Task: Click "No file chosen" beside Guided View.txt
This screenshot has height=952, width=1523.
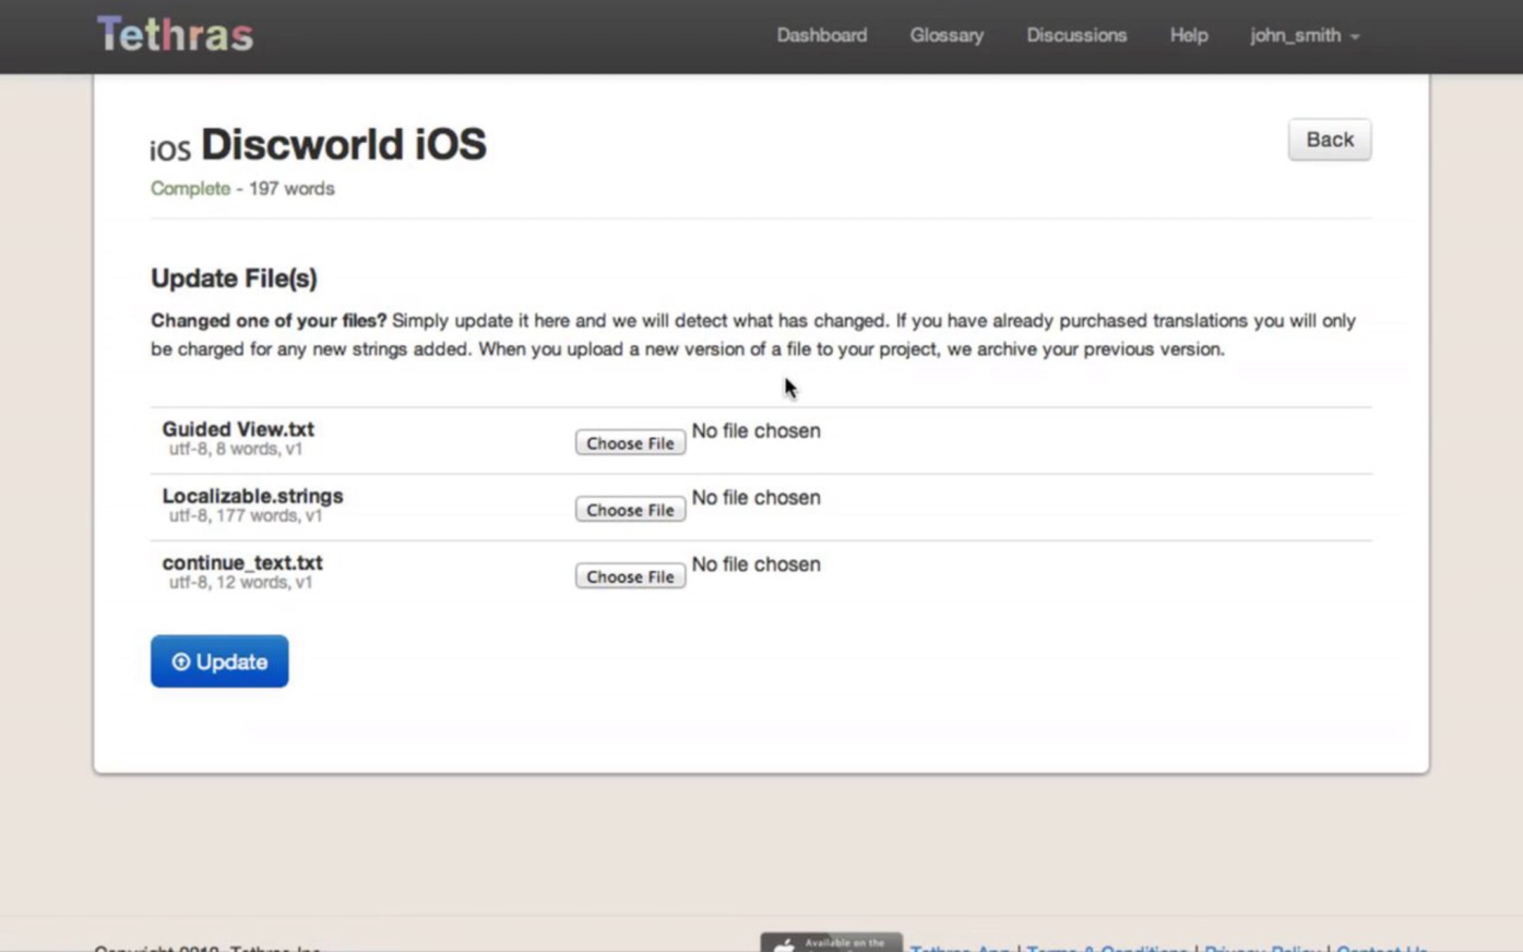Action: (756, 432)
